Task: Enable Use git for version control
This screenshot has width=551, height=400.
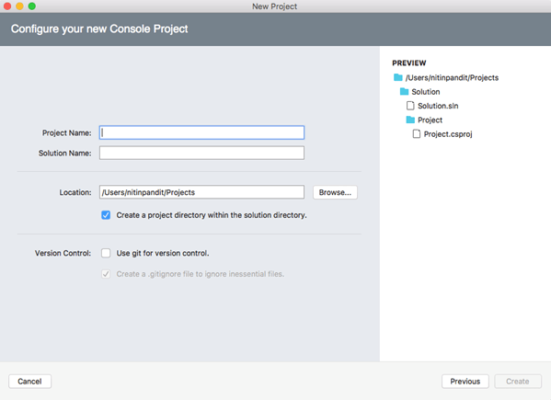Action: [106, 253]
